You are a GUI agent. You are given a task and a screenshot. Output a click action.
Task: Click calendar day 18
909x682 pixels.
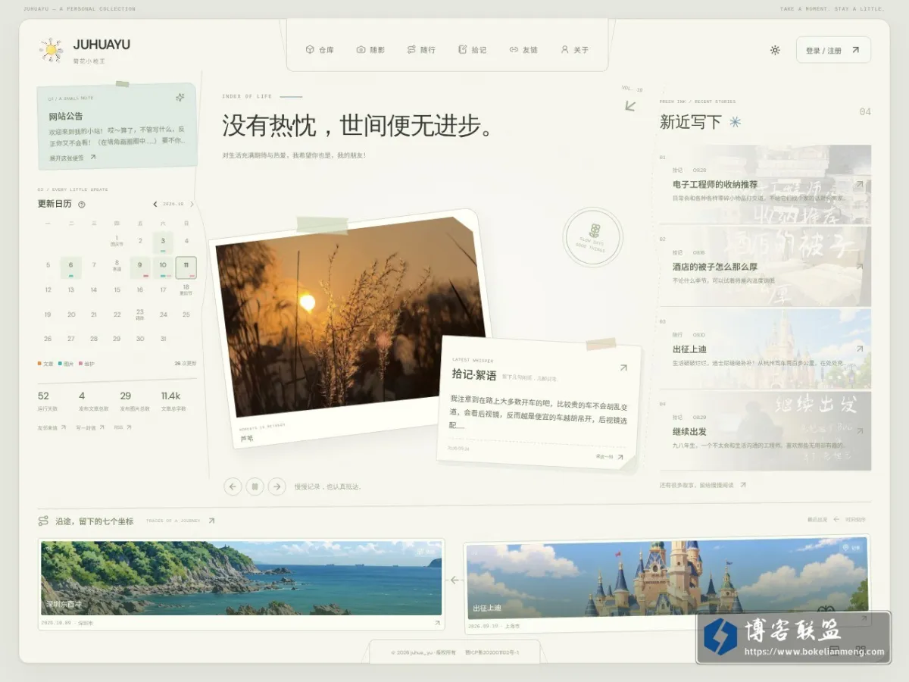[x=186, y=290]
